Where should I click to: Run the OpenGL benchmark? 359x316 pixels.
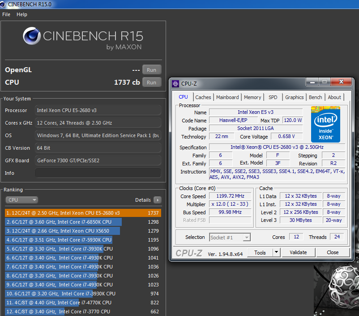pyautogui.click(x=152, y=70)
